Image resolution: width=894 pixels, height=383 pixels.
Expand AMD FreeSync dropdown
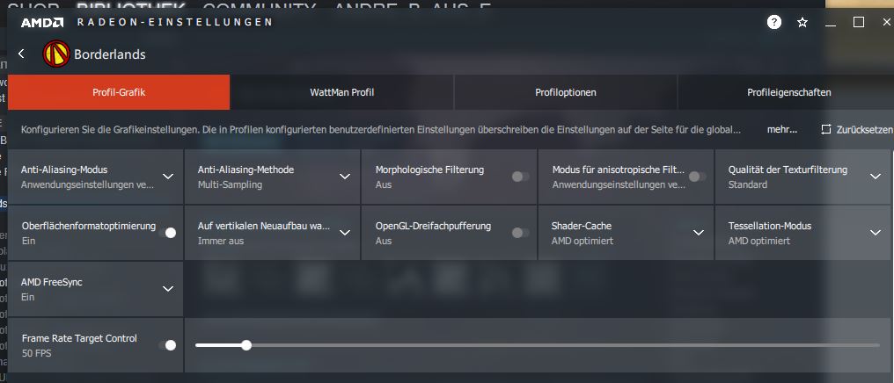167,288
